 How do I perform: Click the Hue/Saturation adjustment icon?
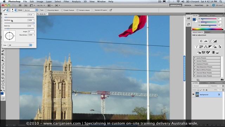coord(201,47)
